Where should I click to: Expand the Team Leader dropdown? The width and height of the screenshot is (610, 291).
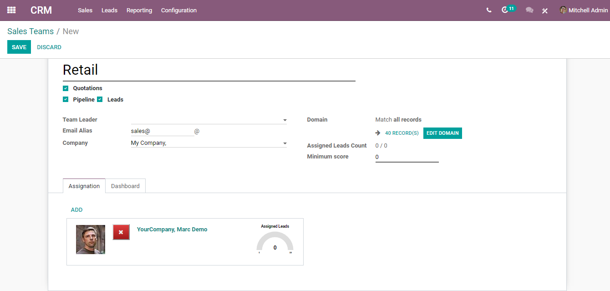point(285,120)
